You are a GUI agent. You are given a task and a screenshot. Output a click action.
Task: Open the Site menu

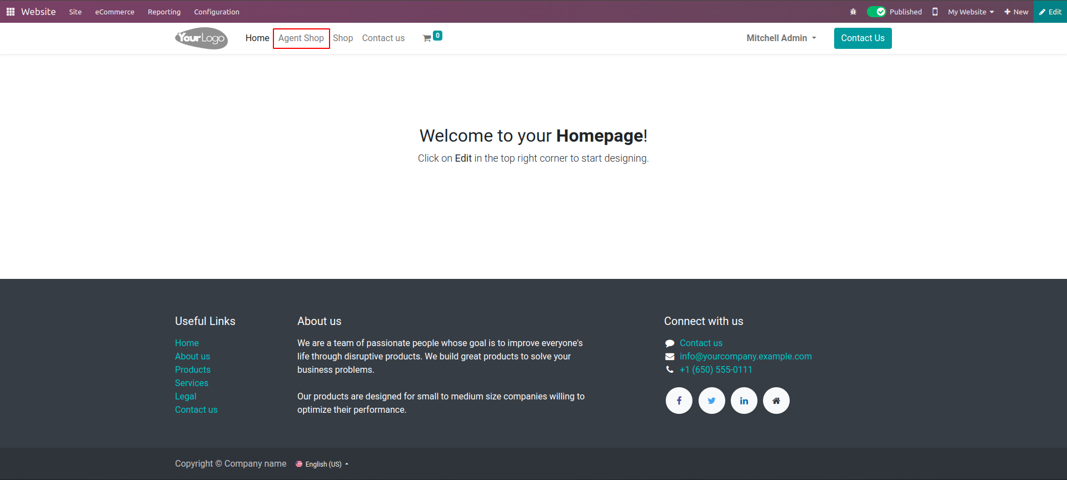76,12
